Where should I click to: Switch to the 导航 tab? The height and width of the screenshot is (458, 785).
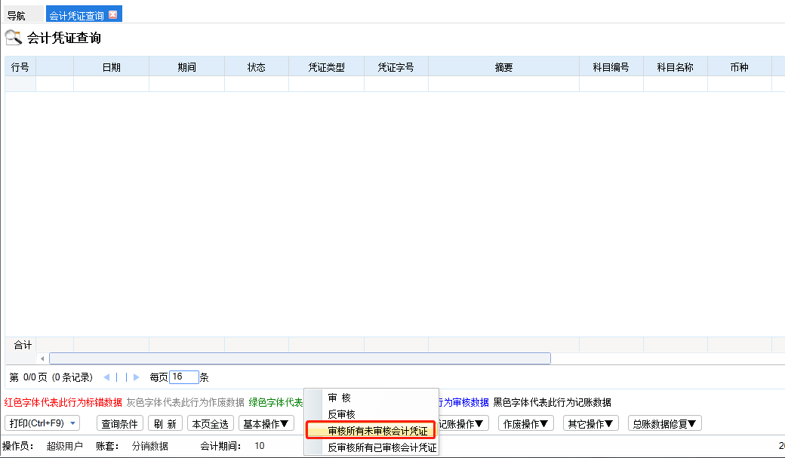click(x=23, y=15)
